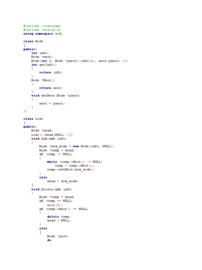The height and width of the screenshot is (270, 202).
Task: Click the 'Node *next;' member line
Action: [x=42, y=57]
